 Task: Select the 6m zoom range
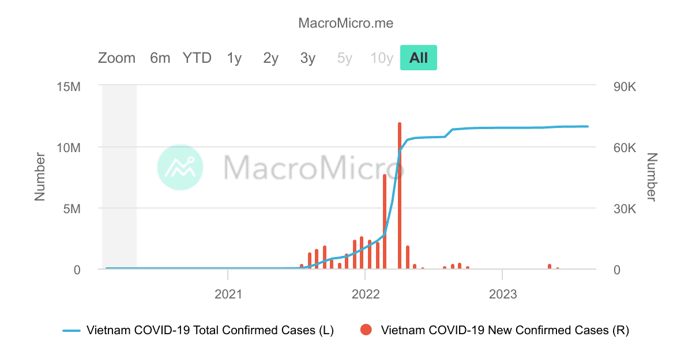159,58
